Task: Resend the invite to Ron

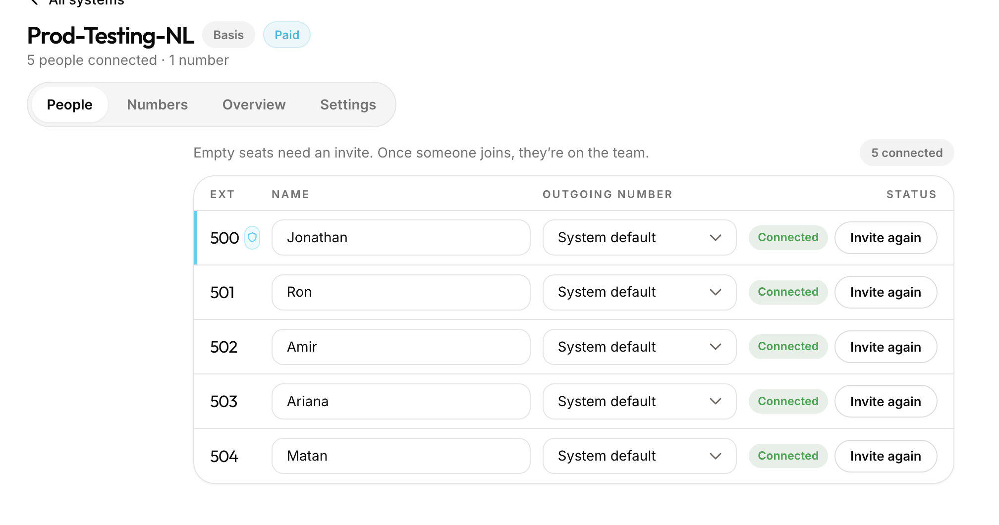Action: (886, 292)
